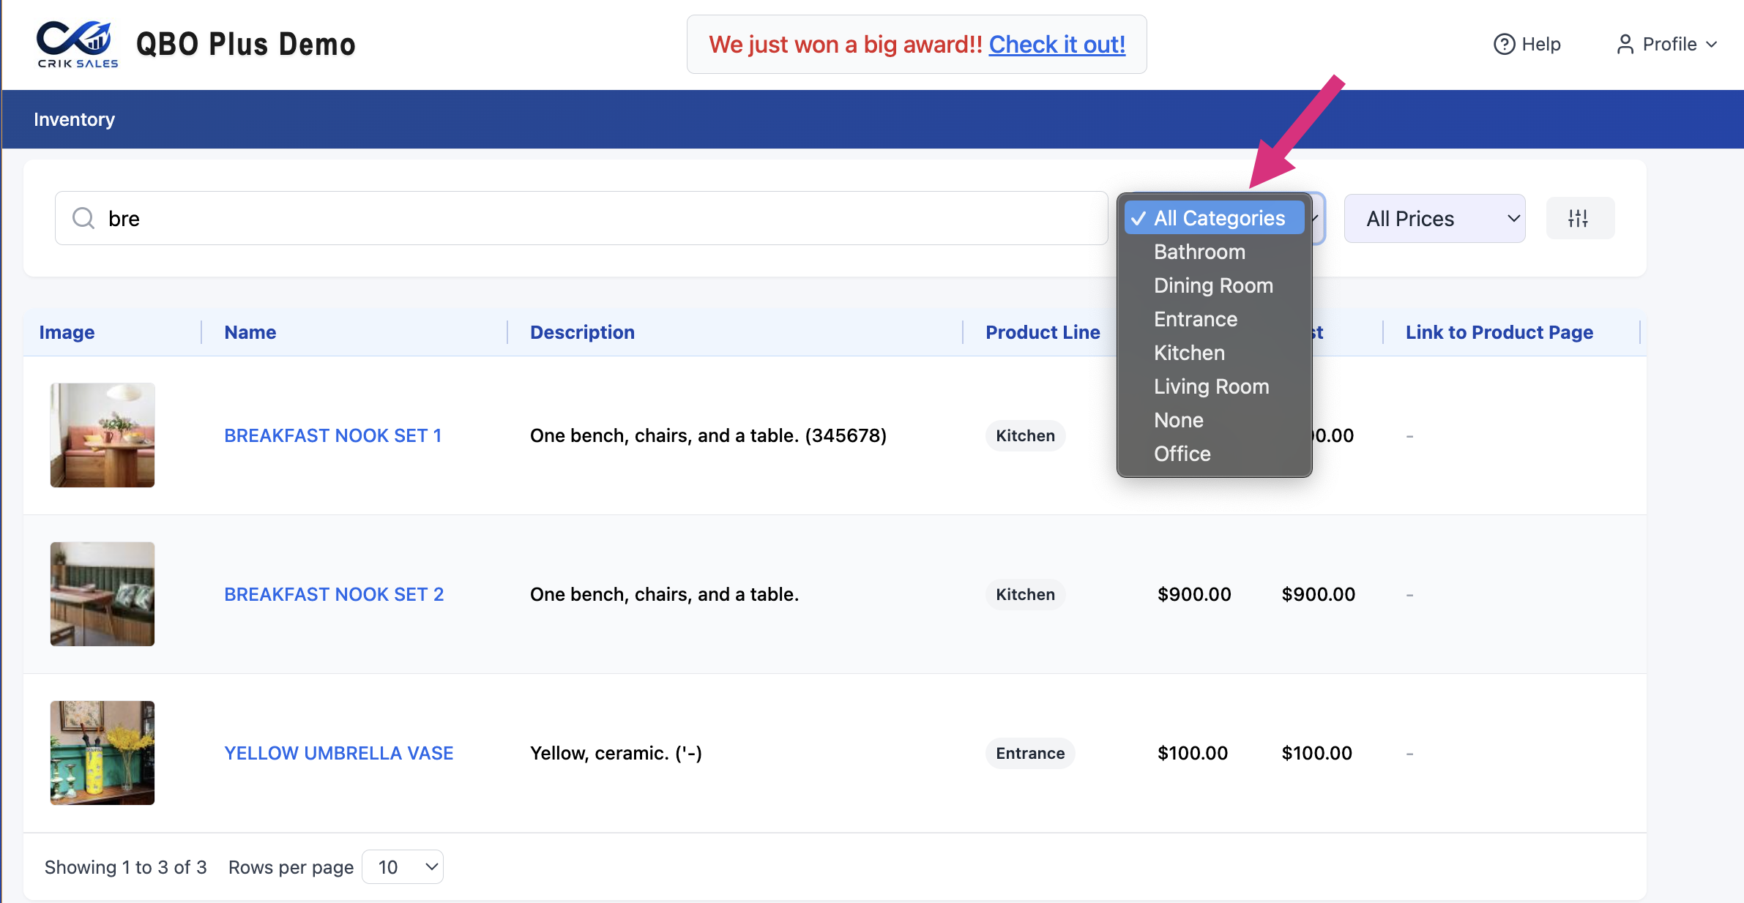The height and width of the screenshot is (903, 1744).
Task: Click the Product Line column header
Action: click(x=1043, y=332)
